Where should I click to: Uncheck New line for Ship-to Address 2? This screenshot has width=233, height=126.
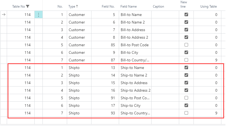[186, 90]
